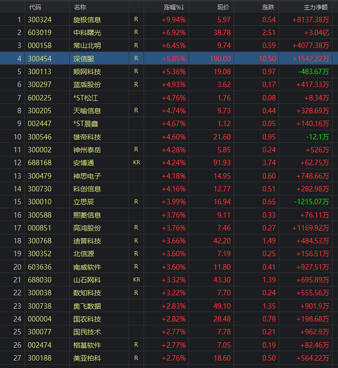Viewport: 338px width, 368px height.
Task: Click the 名称 column header
Action: tap(80, 7)
